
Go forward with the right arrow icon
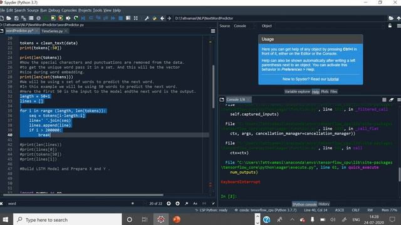169,18
